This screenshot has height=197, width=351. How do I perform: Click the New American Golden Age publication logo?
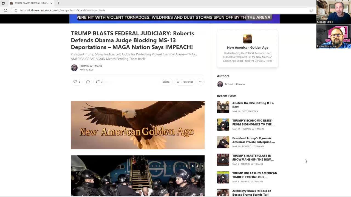coord(248,39)
